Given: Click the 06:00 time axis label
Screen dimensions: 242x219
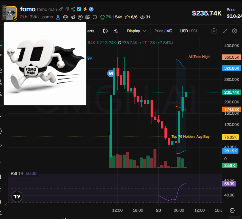Looking at the screenshot, I should tap(179, 210).
